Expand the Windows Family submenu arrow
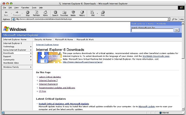This screenshot has width=186, height=115. pos(31,67)
